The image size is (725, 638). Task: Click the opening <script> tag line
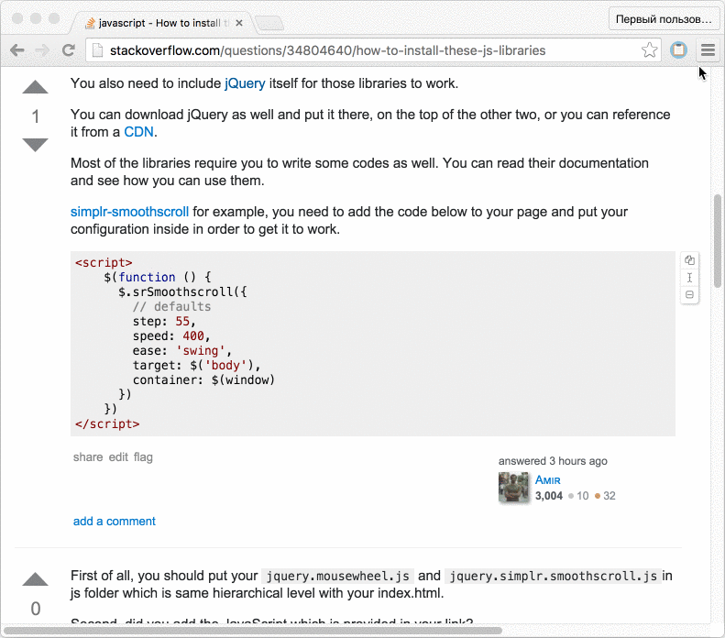click(x=104, y=262)
